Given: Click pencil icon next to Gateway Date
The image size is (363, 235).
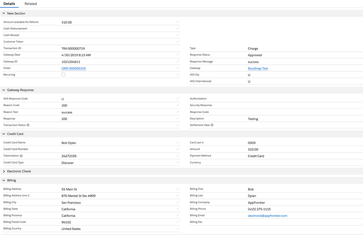Looking at the screenshot, I should click(x=178, y=55).
